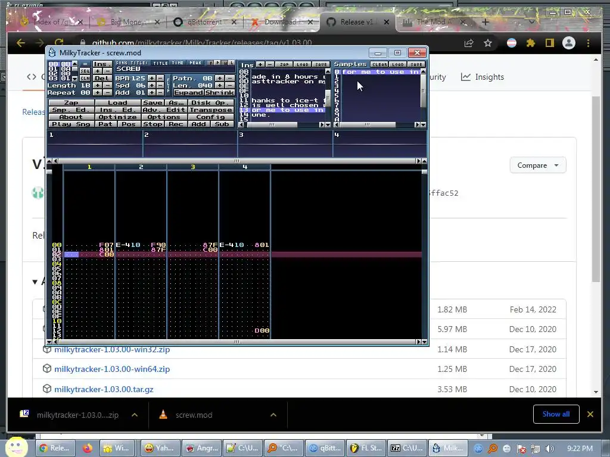Viewport: 610px width, 457px height.
Task: Click the Flip panel strip
Action: 168,85
